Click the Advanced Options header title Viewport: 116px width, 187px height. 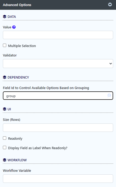point(17,5)
